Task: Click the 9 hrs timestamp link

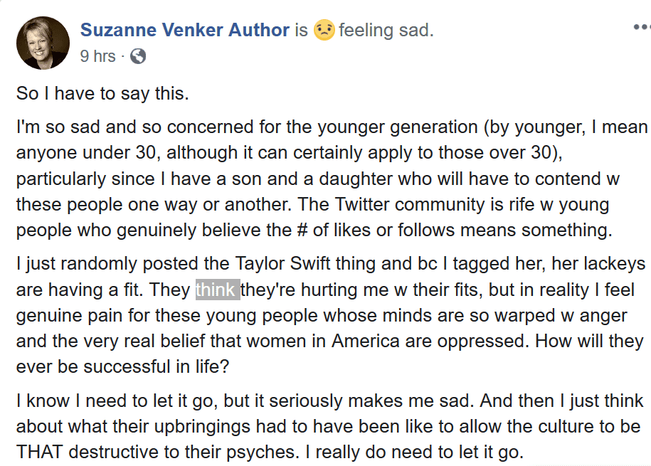Action: tap(97, 56)
